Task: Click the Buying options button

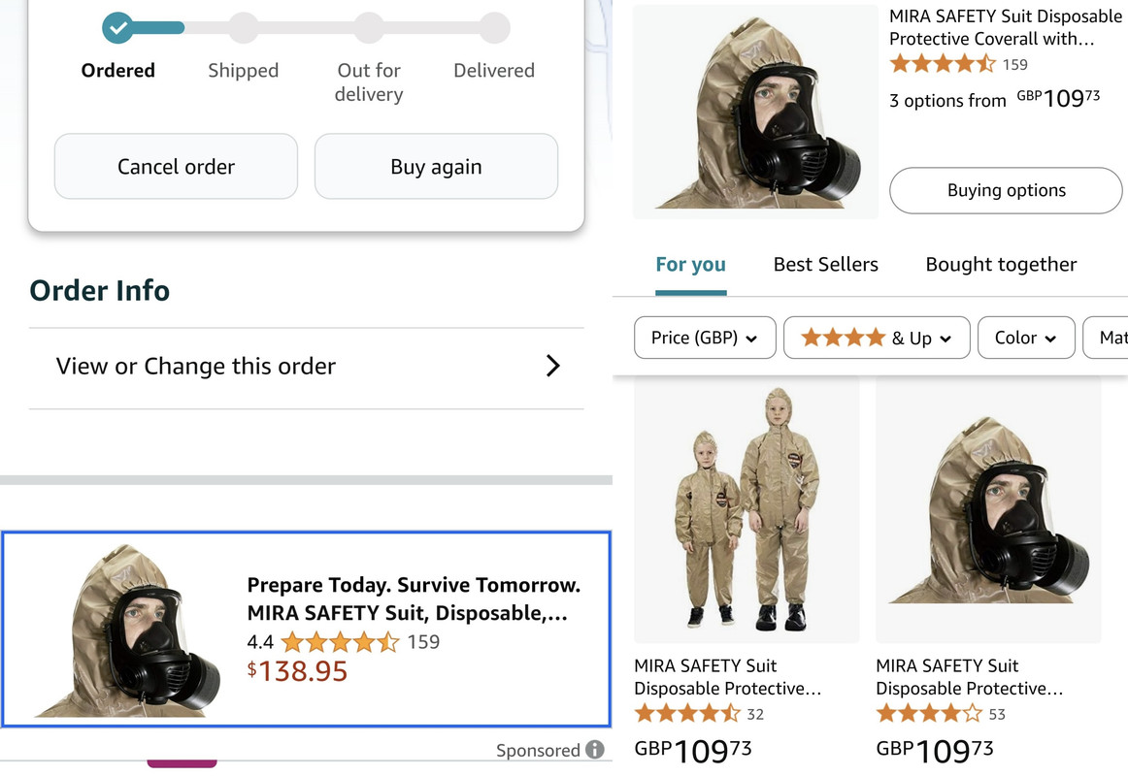Action: (1006, 190)
